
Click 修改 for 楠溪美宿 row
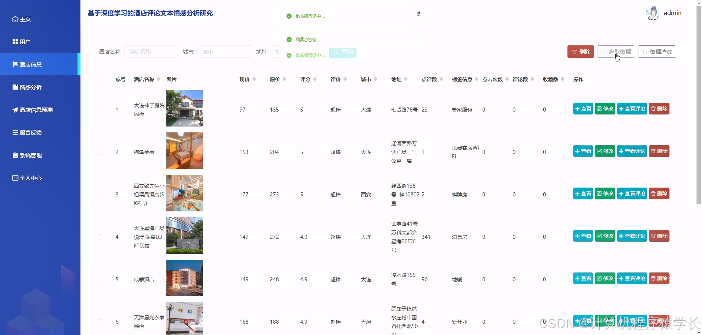point(605,151)
